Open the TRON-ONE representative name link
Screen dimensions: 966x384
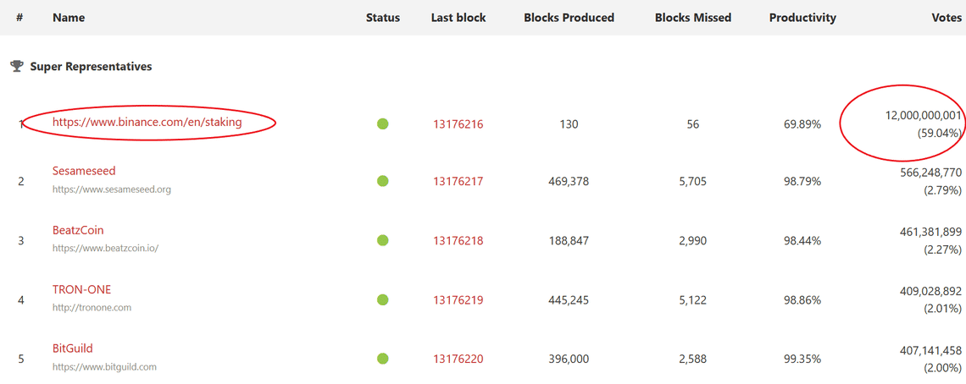pyautogui.click(x=81, y=289)
